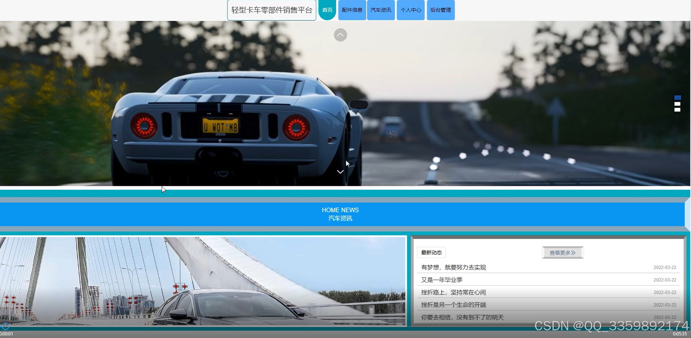Select the blue active carousel indicator square
The height and width of the screenshot is (338, 691).
678,97
